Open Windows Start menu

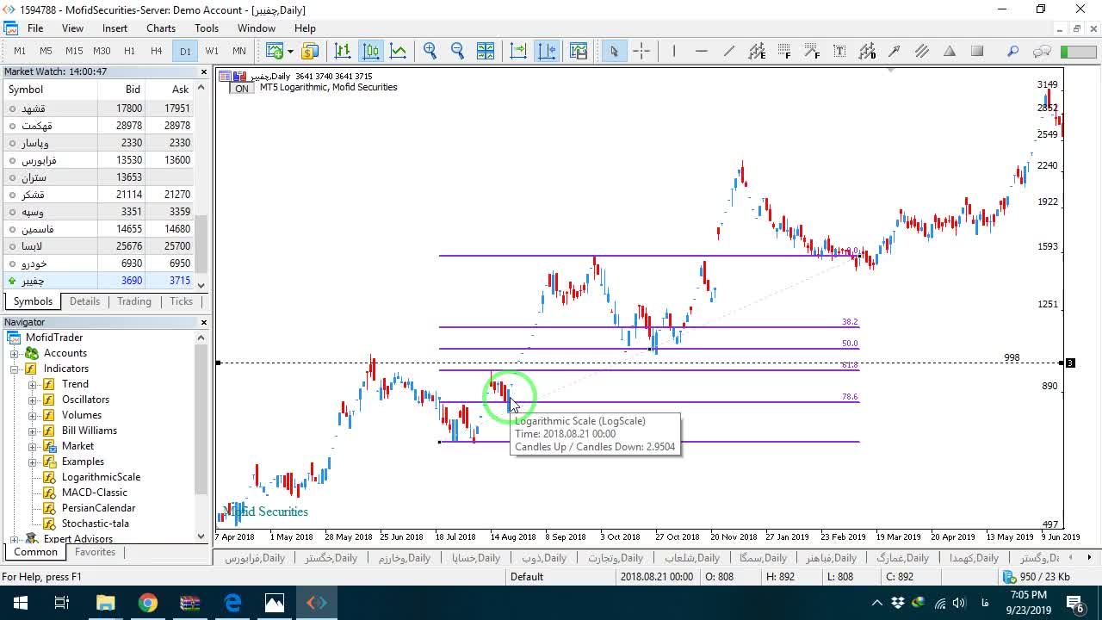[x=21, y=603]
